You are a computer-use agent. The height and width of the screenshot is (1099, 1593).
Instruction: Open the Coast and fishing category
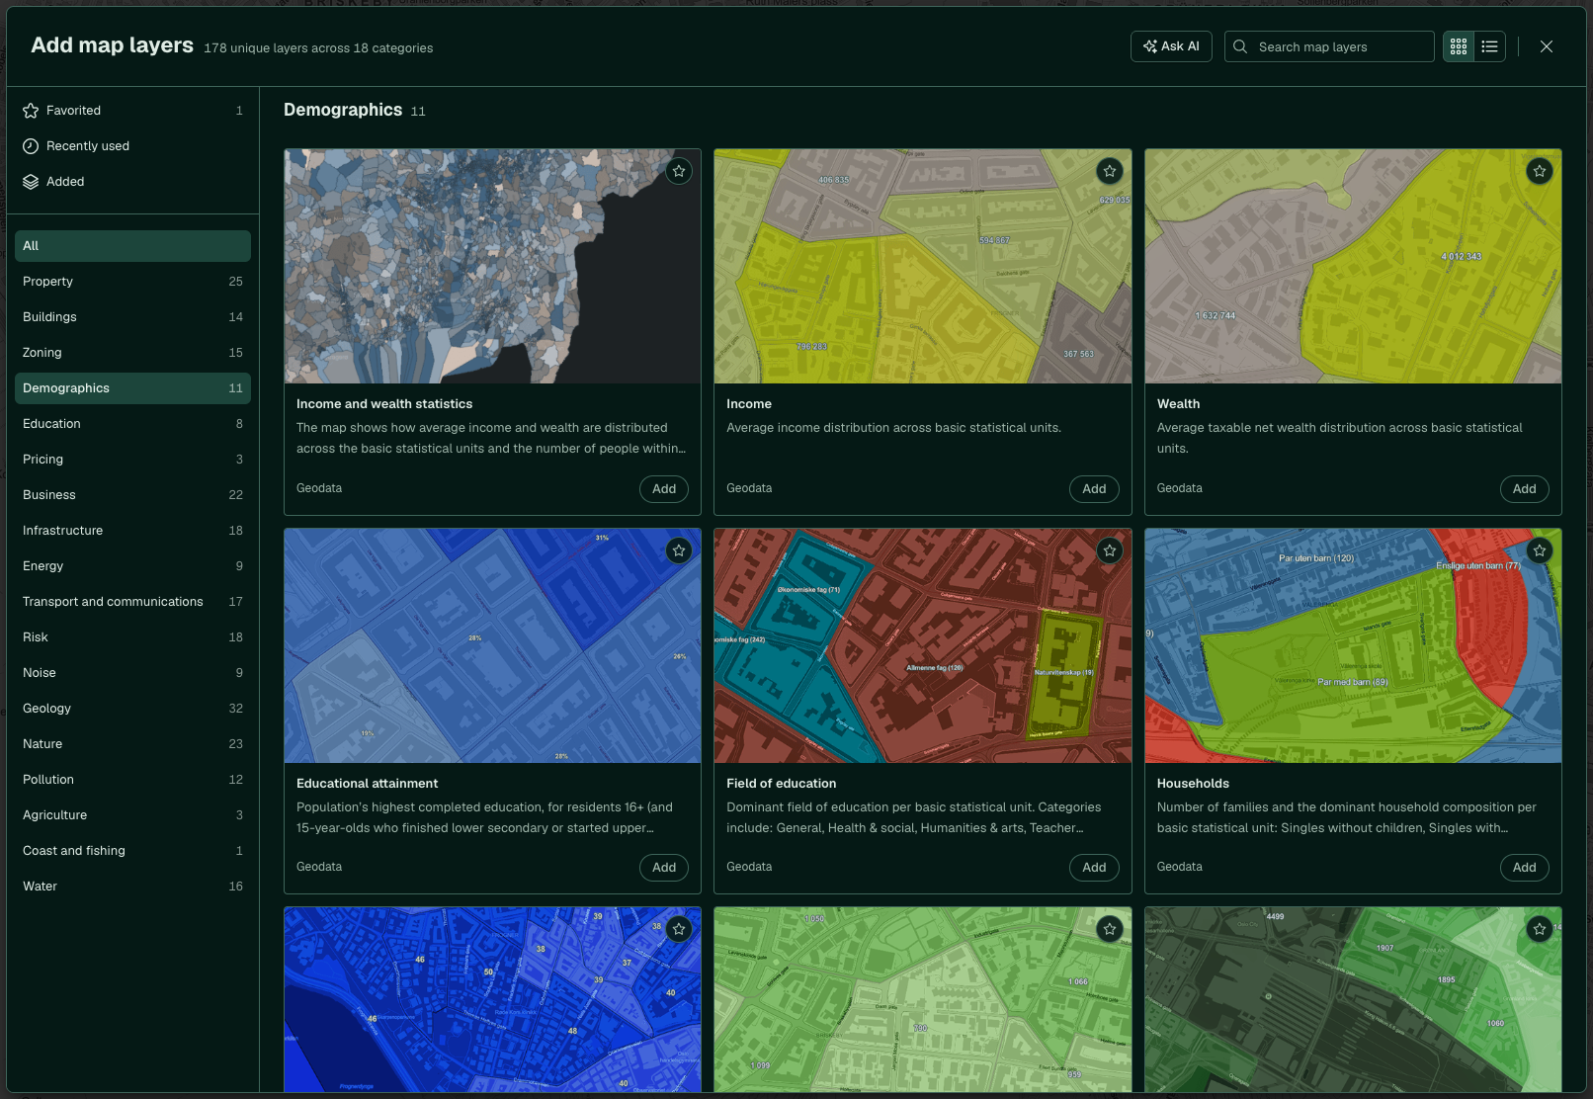132,851
